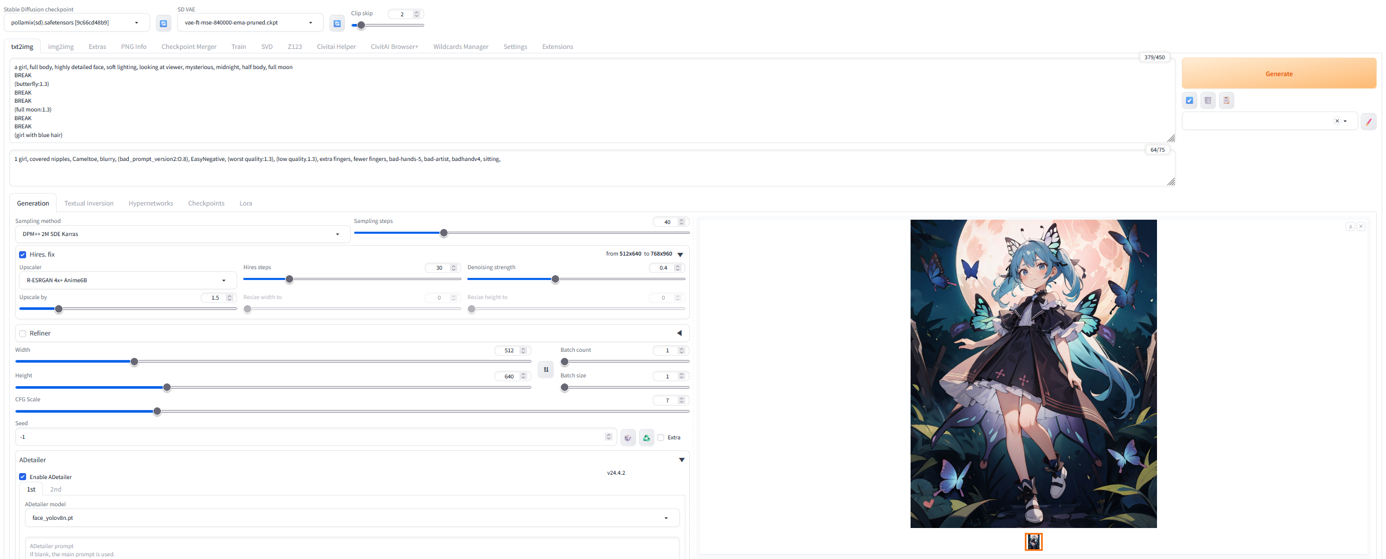Collapse the ADetailer section triangle
This screenshot has height=559, width=1386.
click(682, 460)
